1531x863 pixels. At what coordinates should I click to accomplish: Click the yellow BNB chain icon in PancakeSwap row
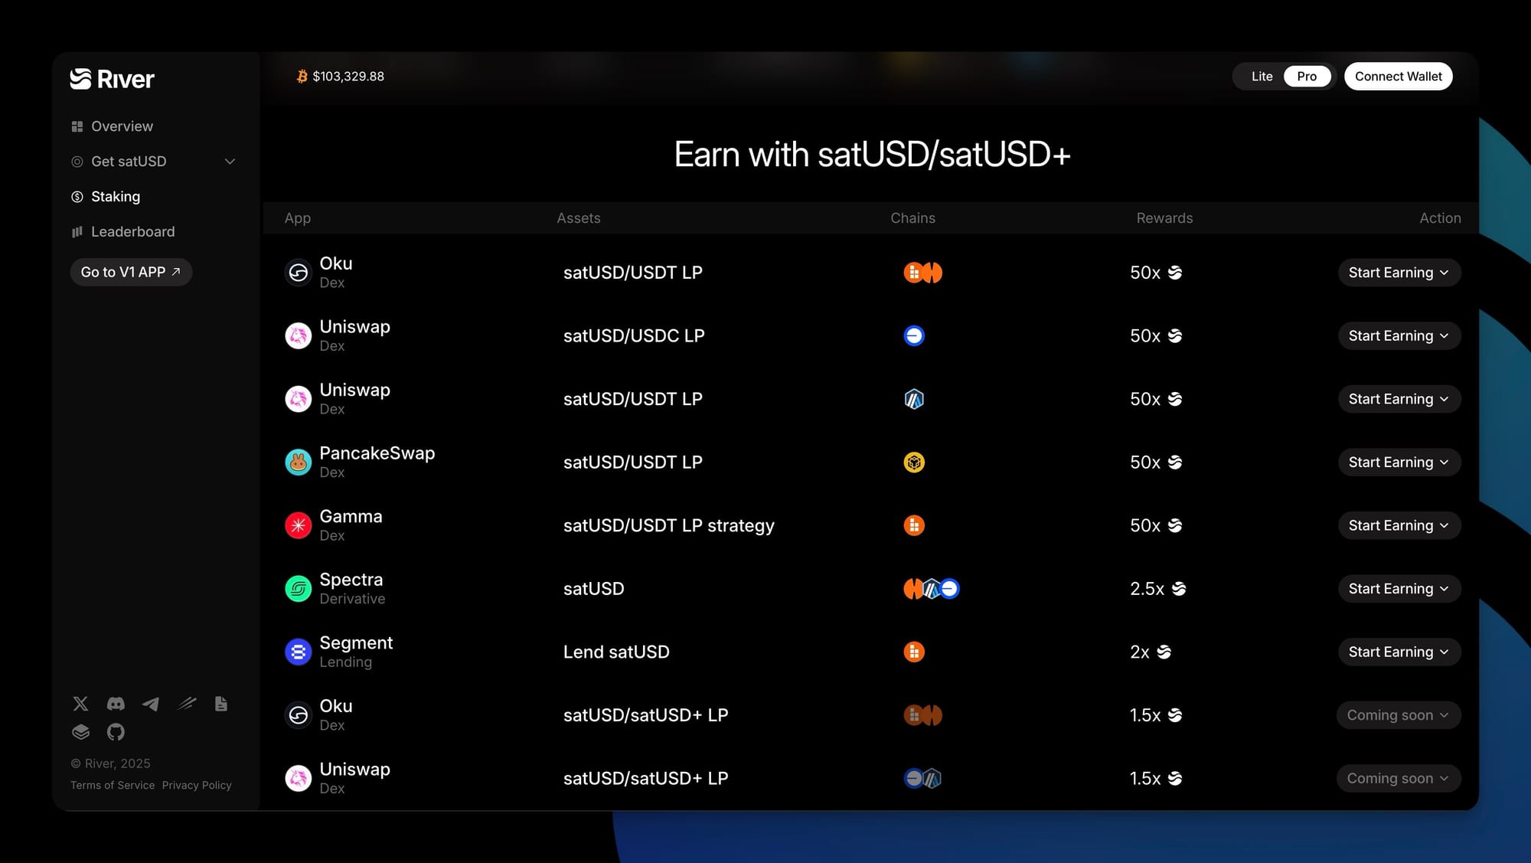point(914,462)
